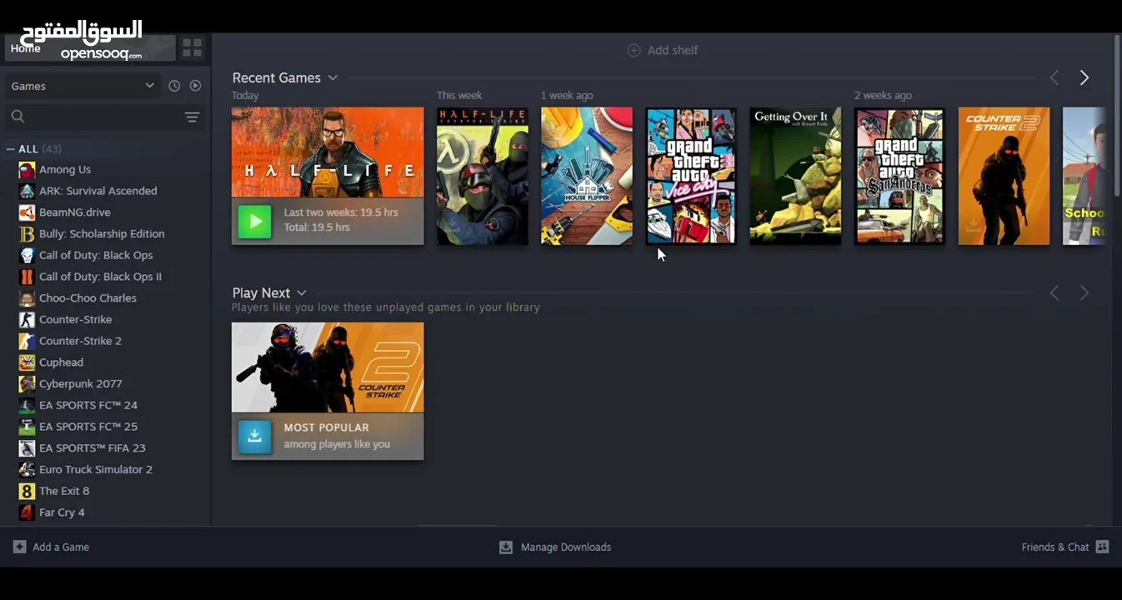Click the library search magnifier icon
Viewport: 1122px width, 600px height.
click(x=18, y=117)
